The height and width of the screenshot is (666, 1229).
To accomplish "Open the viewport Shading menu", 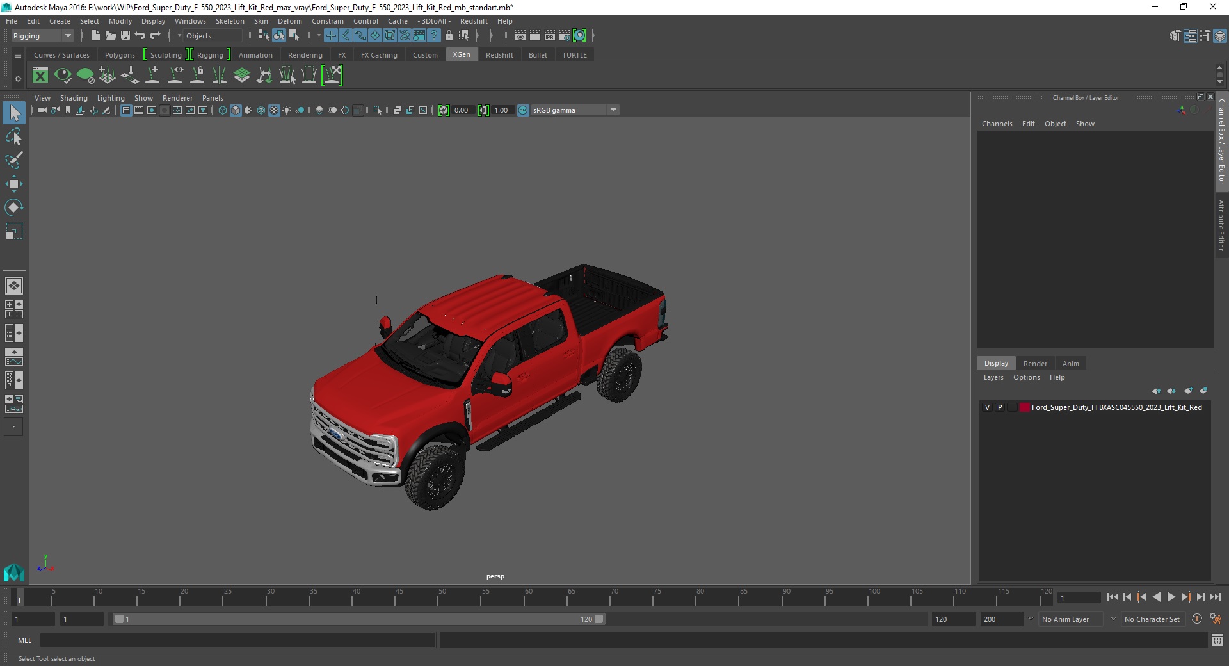I will click(x=74, y=98).
